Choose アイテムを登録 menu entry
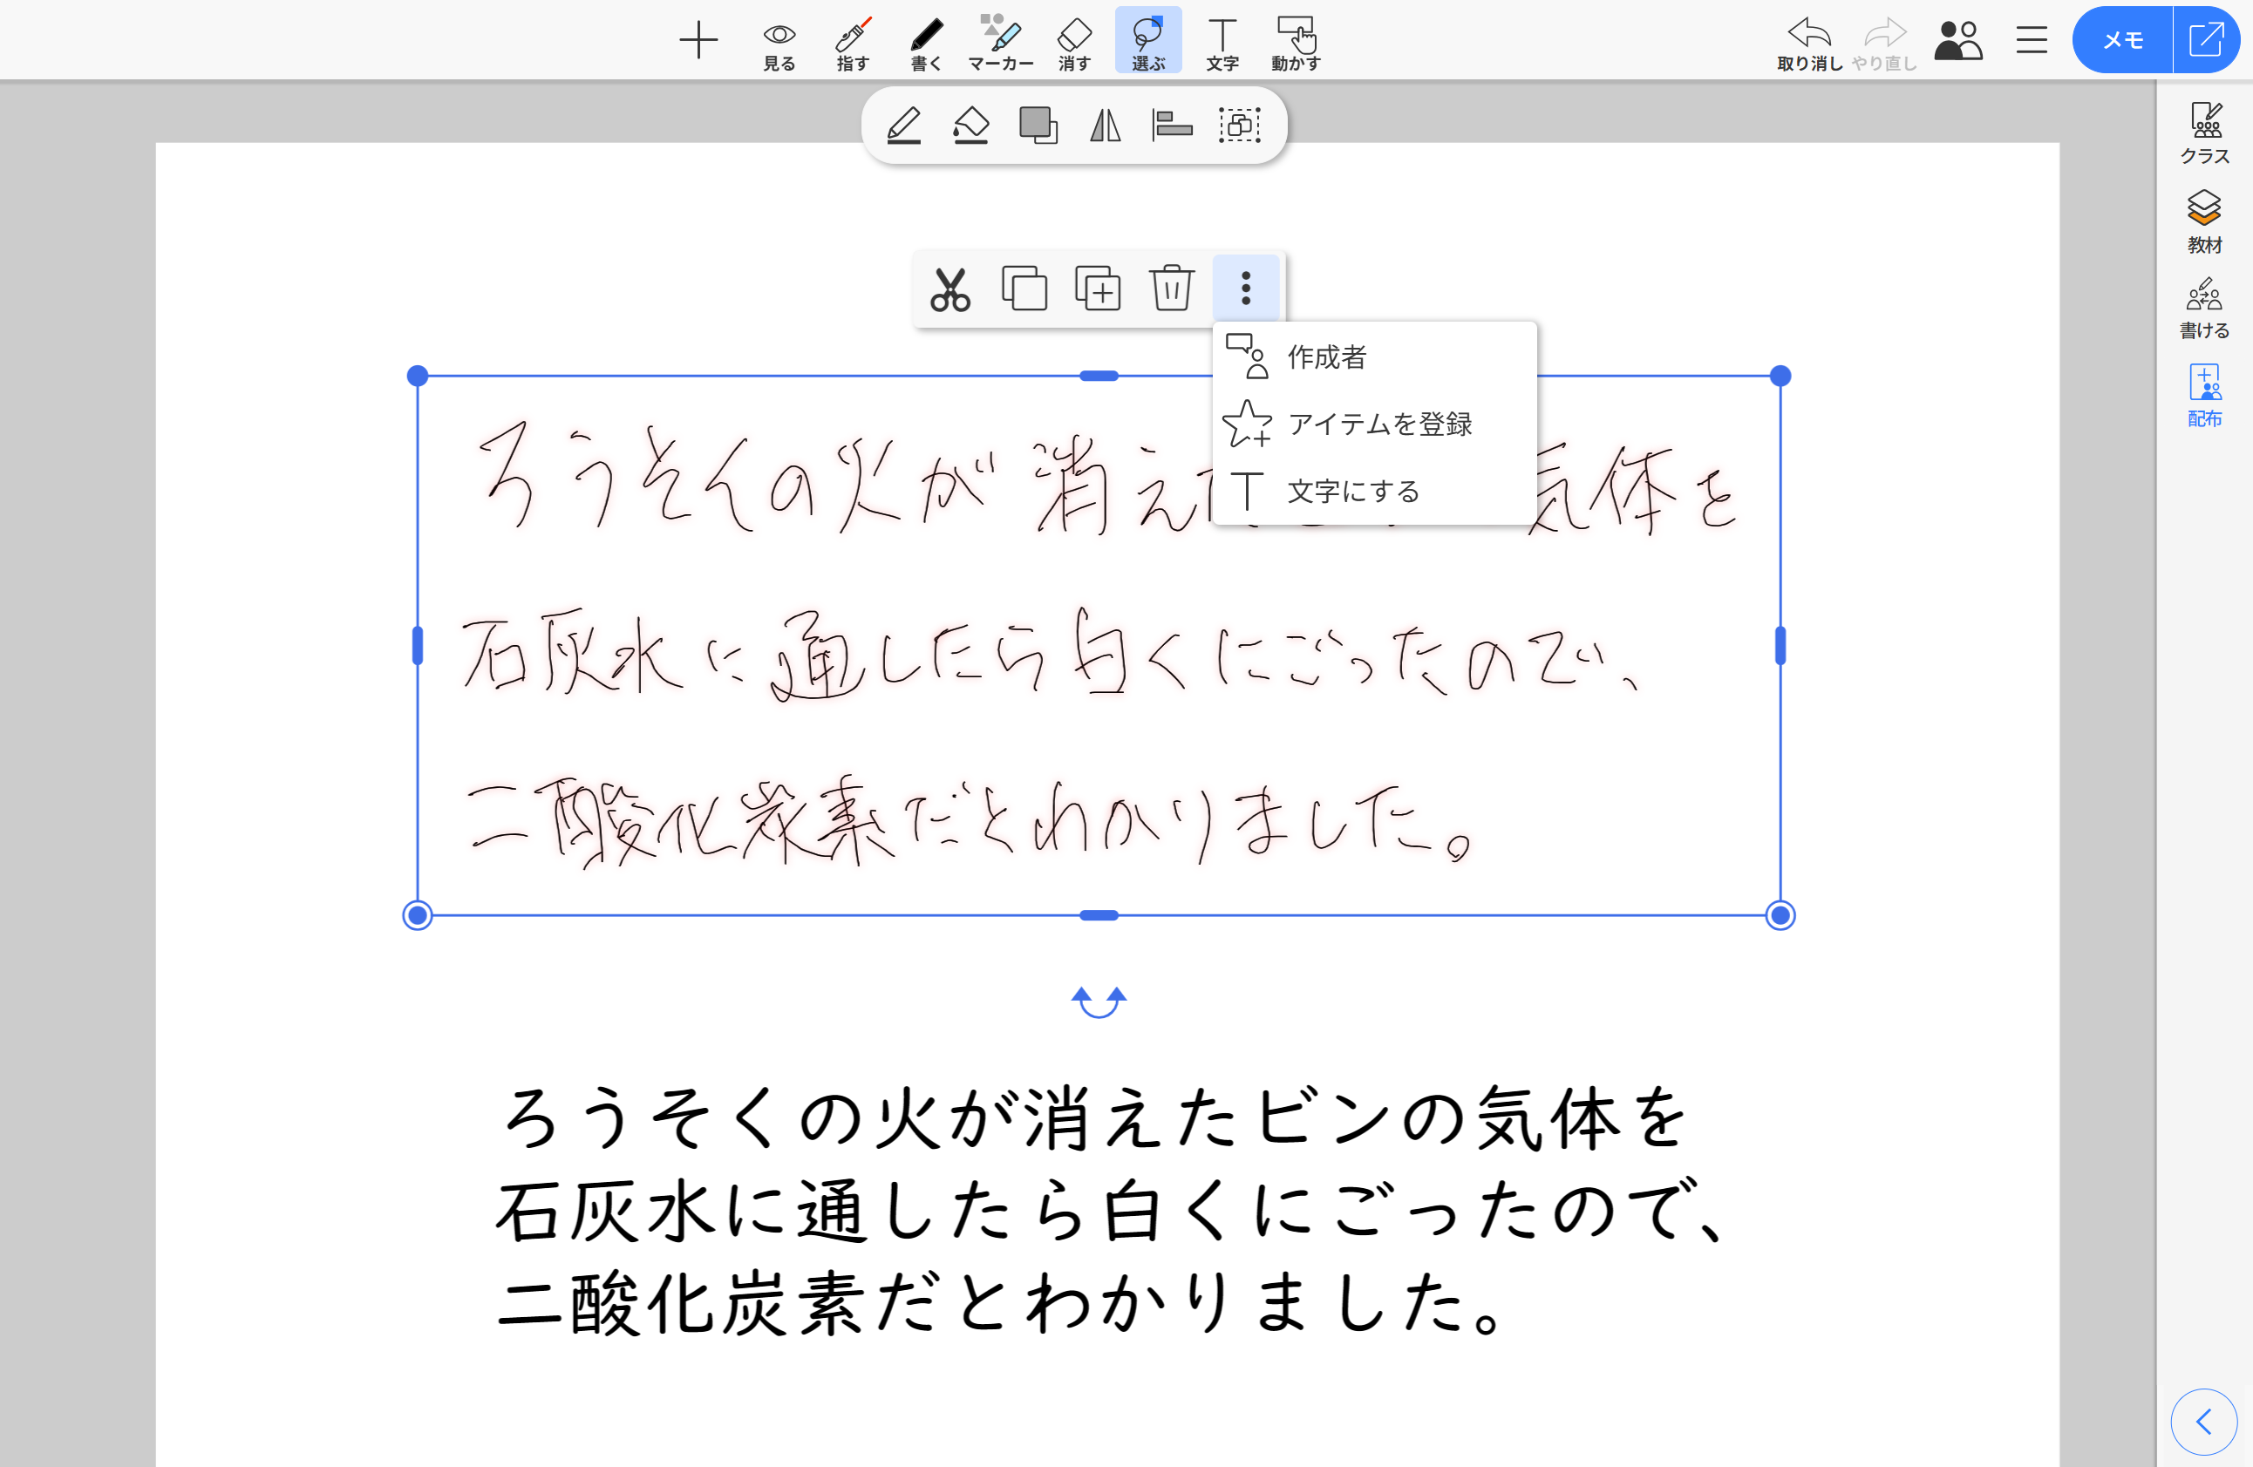 [x=1378, y=424]
